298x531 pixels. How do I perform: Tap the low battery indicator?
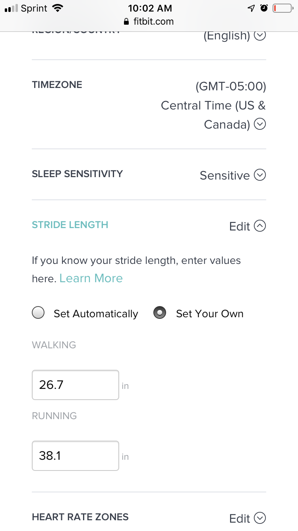282,8
